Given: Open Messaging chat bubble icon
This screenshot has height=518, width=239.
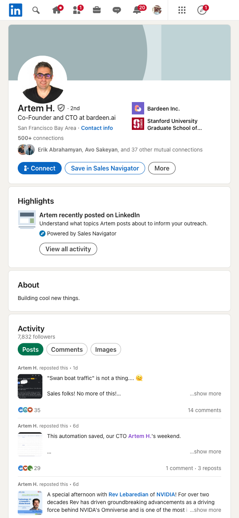Looking at the screenshot, I should click(117, 10).
